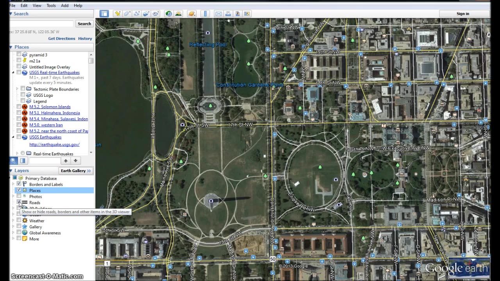
Task: Click the earthquake icon beside M 5.2, Solomon Islands
Action: coord(25,107)
